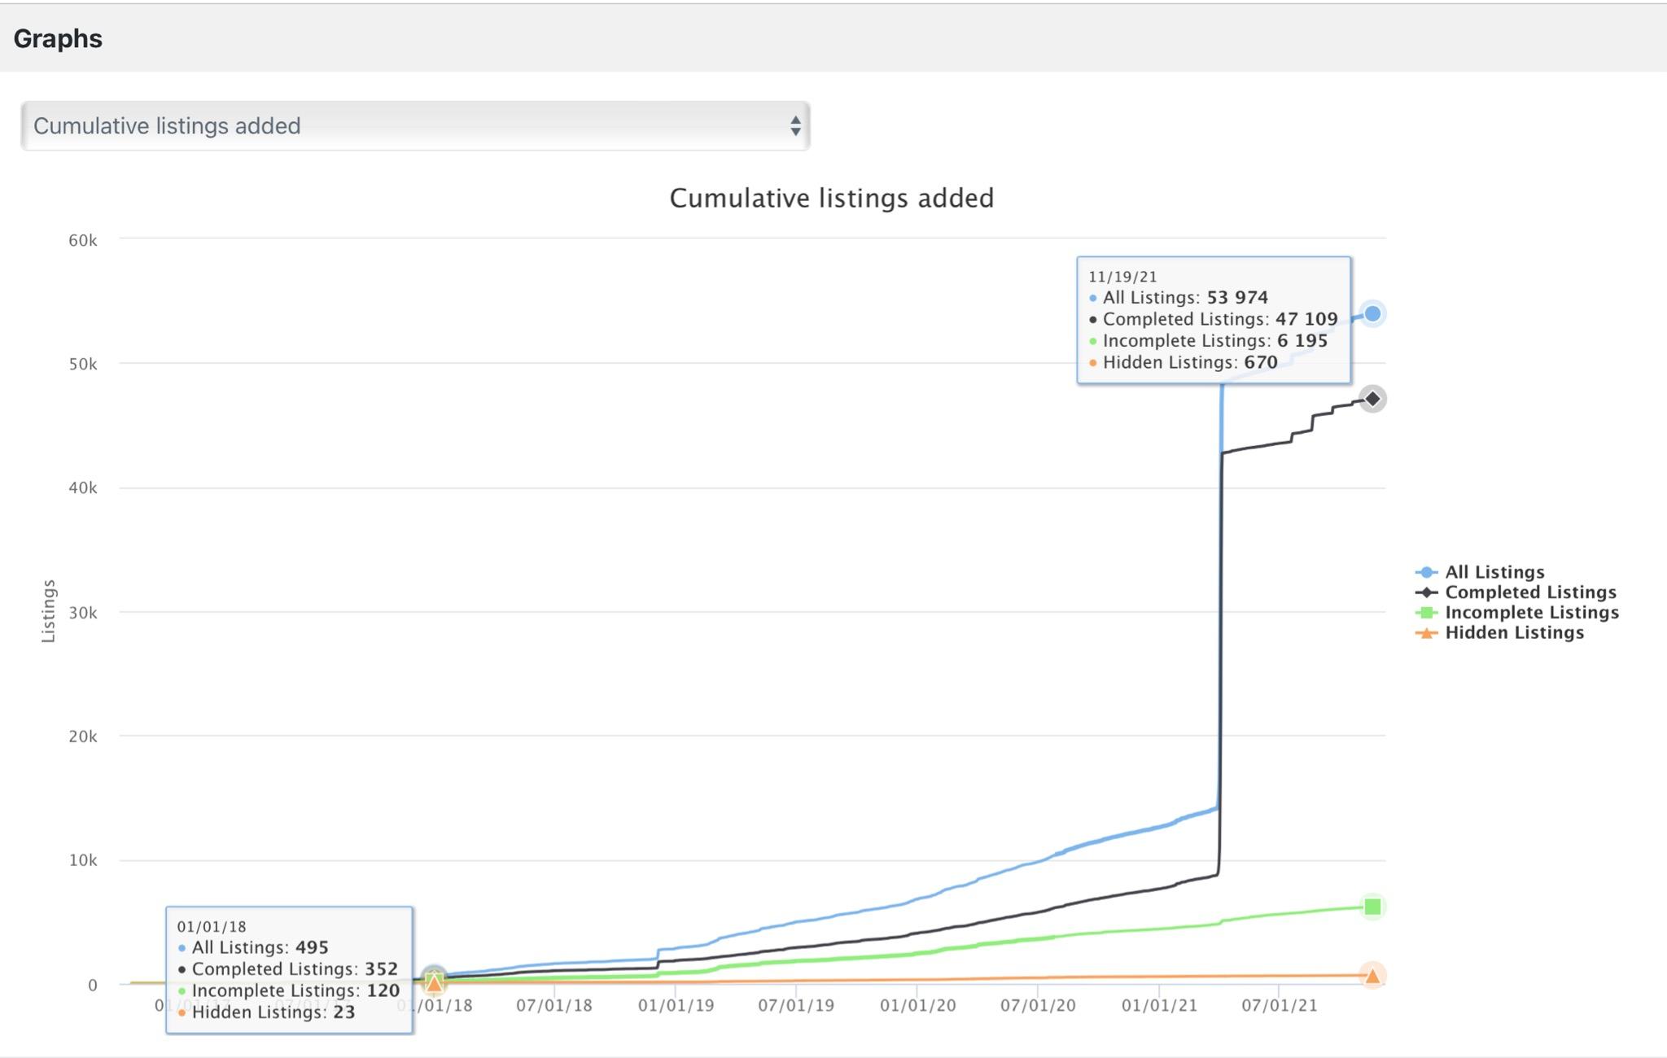1667x1058 pixels.
Task: Click the black diamond legend marker
Action: pyautogui.click(x=1426, y=592)
